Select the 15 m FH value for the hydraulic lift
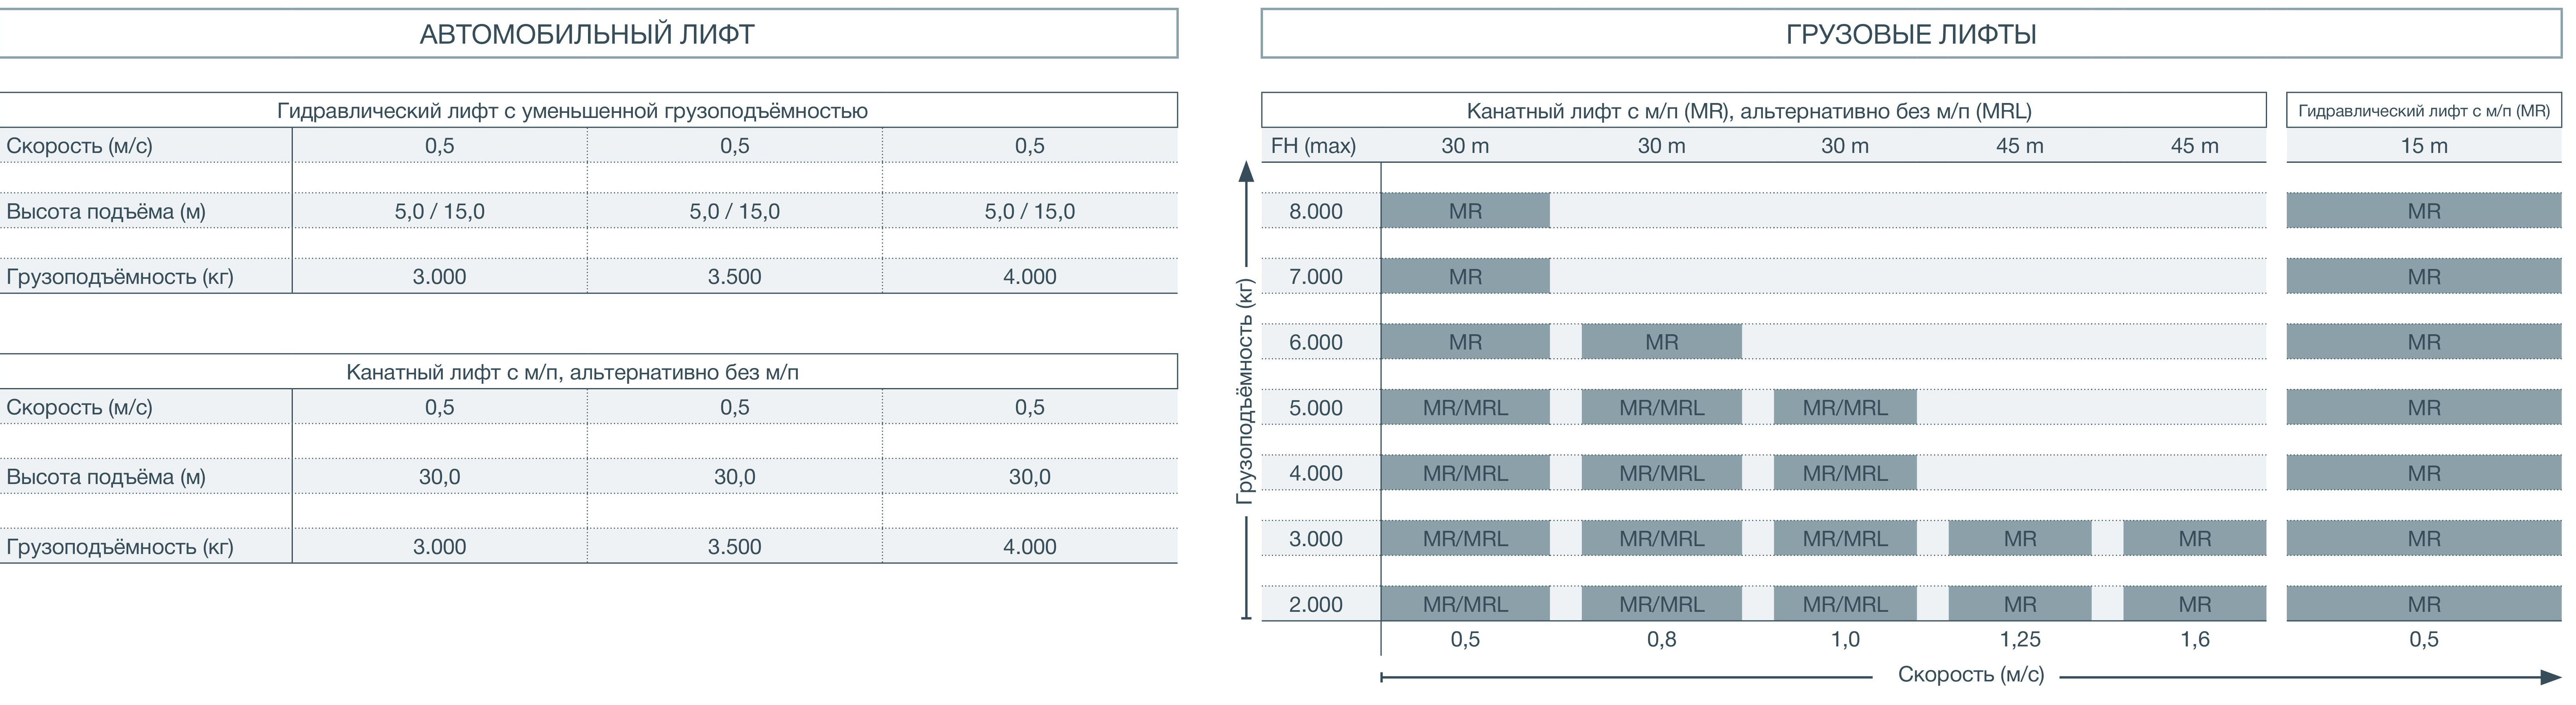This screenshot has width=2576, height=705. [x=2424, y=146]
